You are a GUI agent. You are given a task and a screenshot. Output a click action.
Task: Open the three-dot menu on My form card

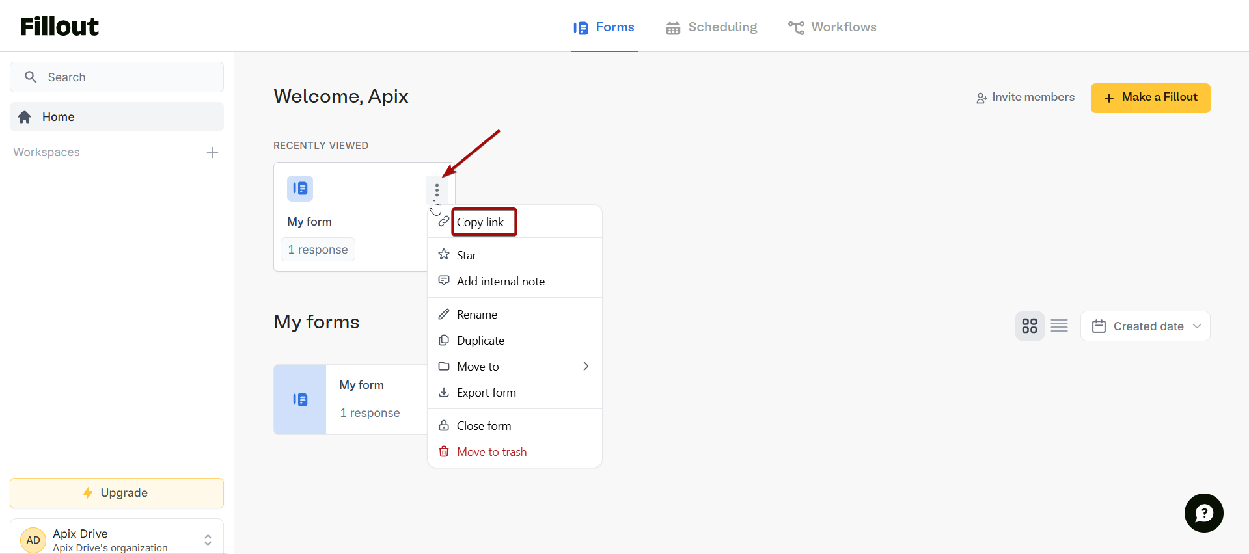click(x=437, y=190)
